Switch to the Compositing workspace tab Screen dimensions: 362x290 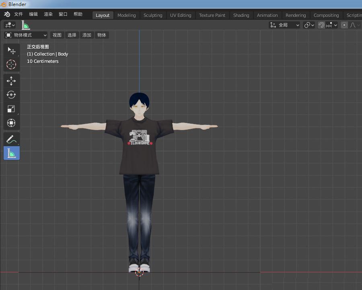[x=326, y=15]
